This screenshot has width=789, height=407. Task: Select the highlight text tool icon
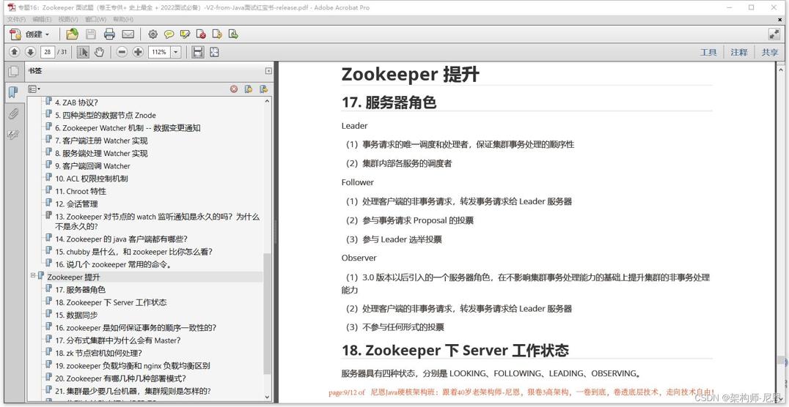click(x=186, y=34)
